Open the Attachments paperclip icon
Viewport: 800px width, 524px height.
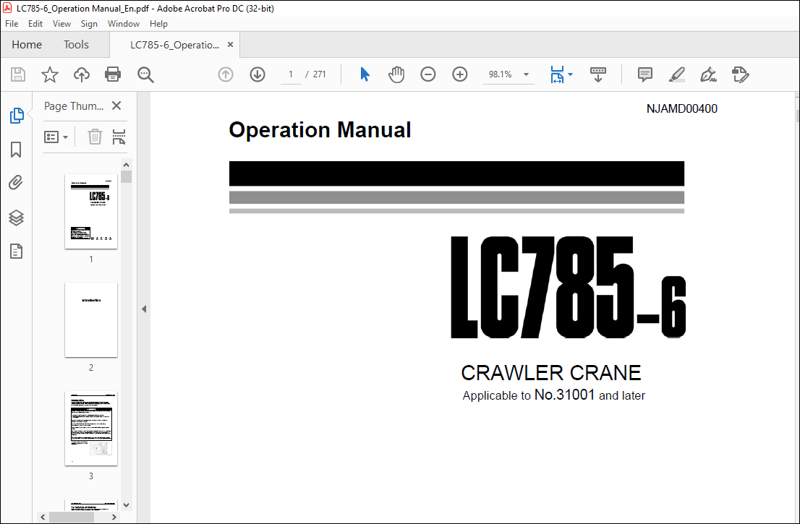point(16,182)
